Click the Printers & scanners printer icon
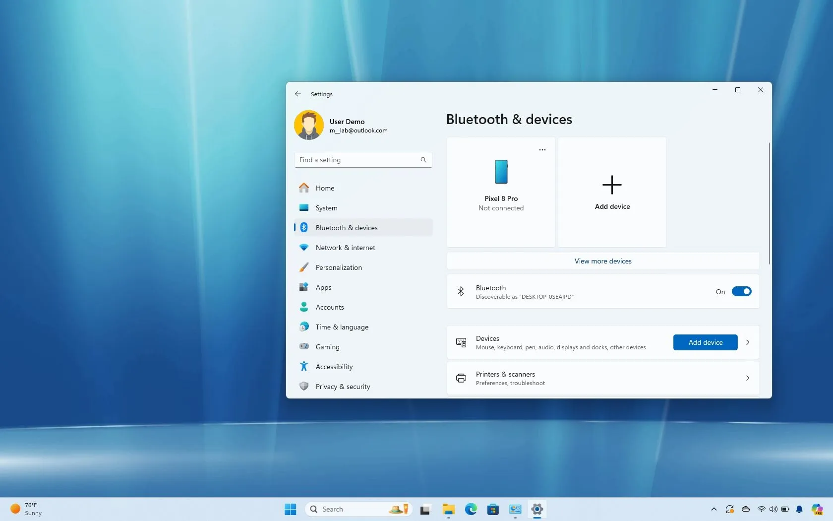 coord(461,378)
